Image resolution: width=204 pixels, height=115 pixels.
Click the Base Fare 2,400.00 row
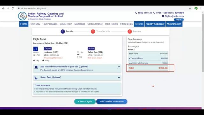coord(148,54)
